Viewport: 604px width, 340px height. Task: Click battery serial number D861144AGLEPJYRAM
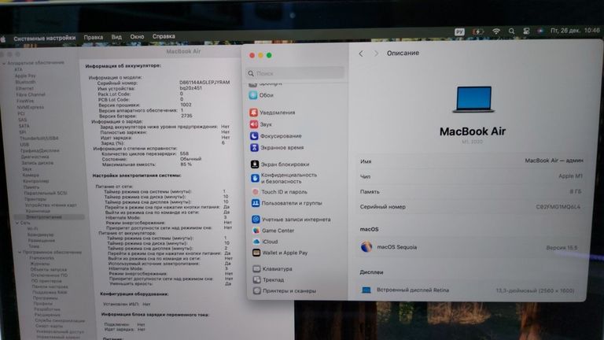[x=204, y=83]
